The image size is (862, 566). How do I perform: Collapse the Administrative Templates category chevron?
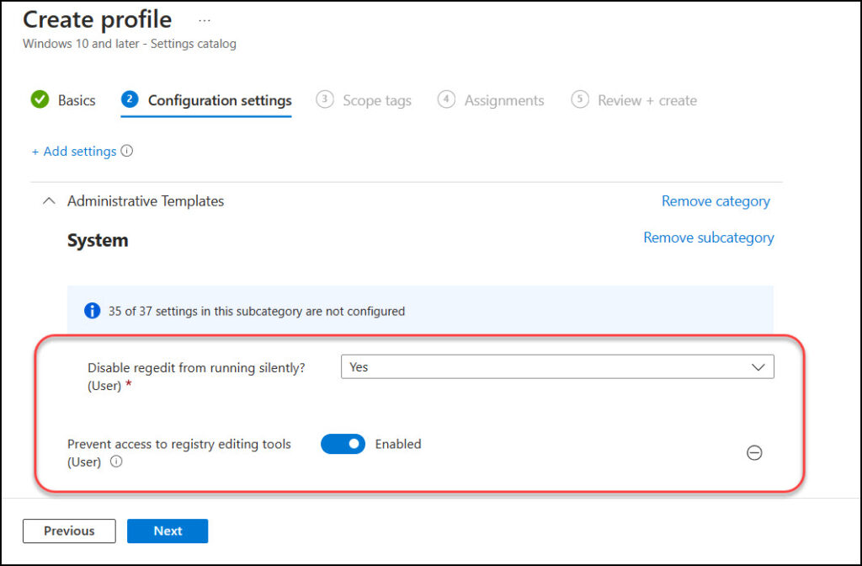pyautogui.click(x=49, y=201)
